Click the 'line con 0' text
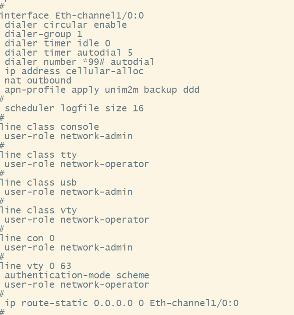 pos(27,238)
